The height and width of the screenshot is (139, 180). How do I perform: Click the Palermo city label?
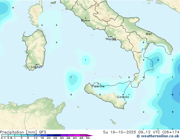[98, 86]
